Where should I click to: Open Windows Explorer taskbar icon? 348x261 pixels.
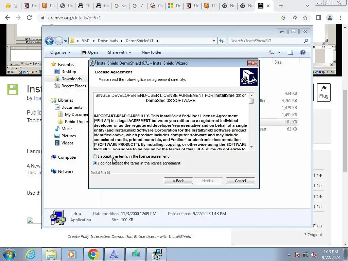pyautogui.click(x=51, y=254)
